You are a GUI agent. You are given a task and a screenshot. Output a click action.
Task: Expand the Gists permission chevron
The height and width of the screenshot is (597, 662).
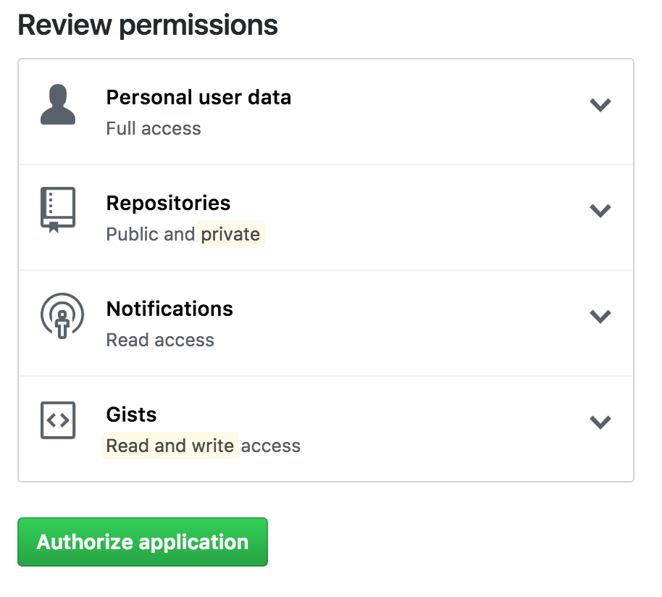600,422
